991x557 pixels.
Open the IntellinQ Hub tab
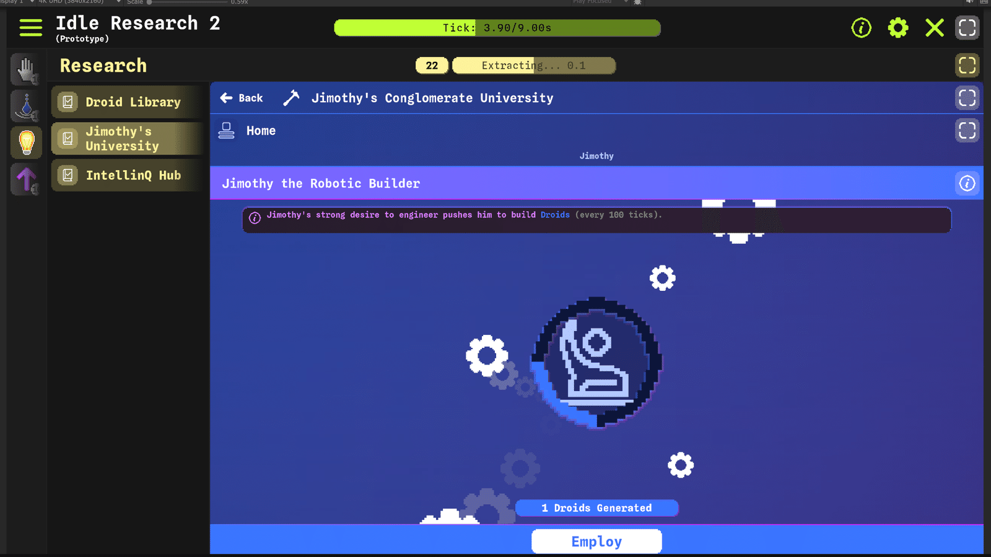(127, 175)
